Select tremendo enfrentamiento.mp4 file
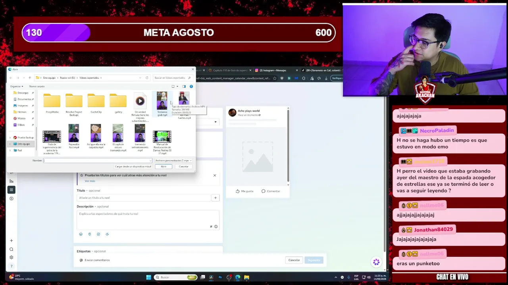 coord(140,138)
